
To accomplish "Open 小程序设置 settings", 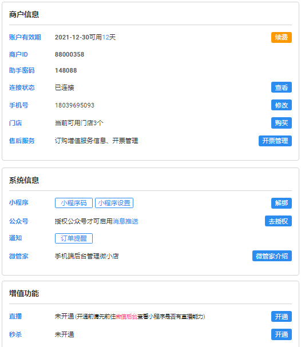I will tap(114, 203).
